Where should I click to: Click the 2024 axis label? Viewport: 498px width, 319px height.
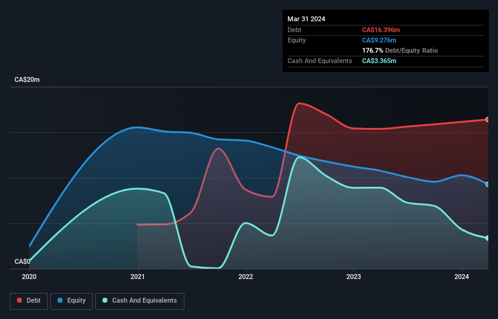pos(462,277)
